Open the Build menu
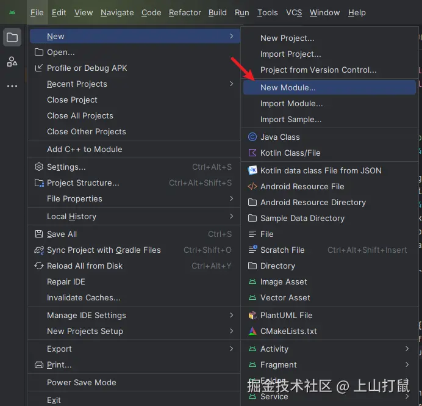 218,12
